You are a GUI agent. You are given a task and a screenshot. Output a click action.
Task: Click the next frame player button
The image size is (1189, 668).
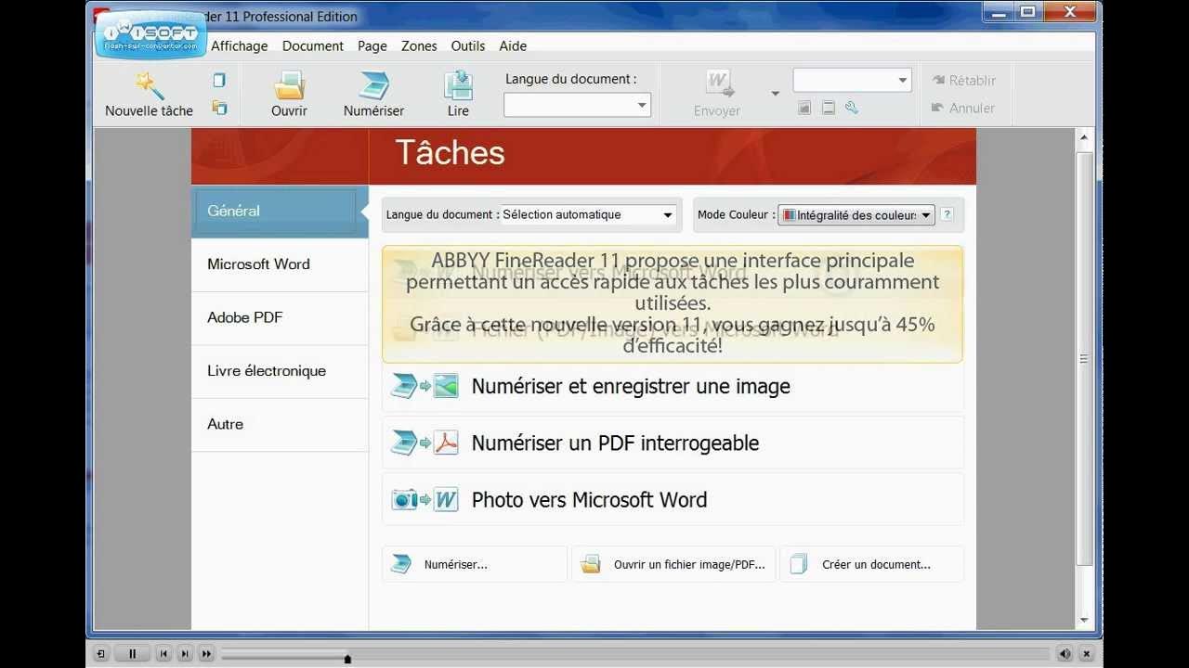click(x=185, y=654)
